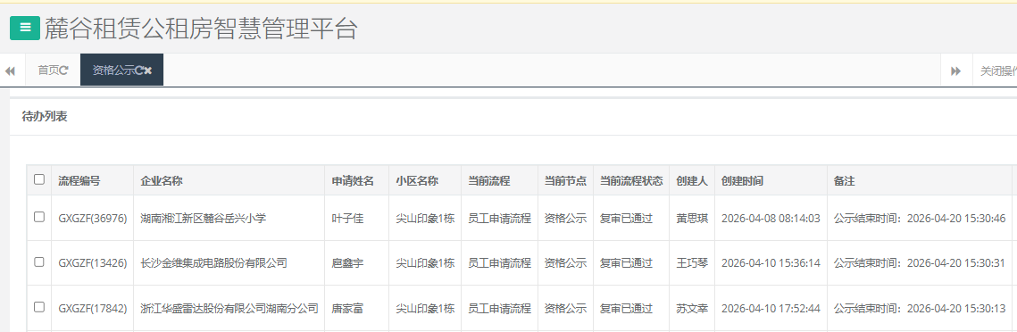Select process number GXGZF(17842)

pyautogui.click(x=93, y=308)
